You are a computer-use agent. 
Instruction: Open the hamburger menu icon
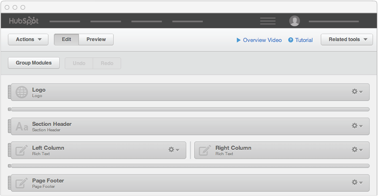pyautogui.click(x=267, y=21)
